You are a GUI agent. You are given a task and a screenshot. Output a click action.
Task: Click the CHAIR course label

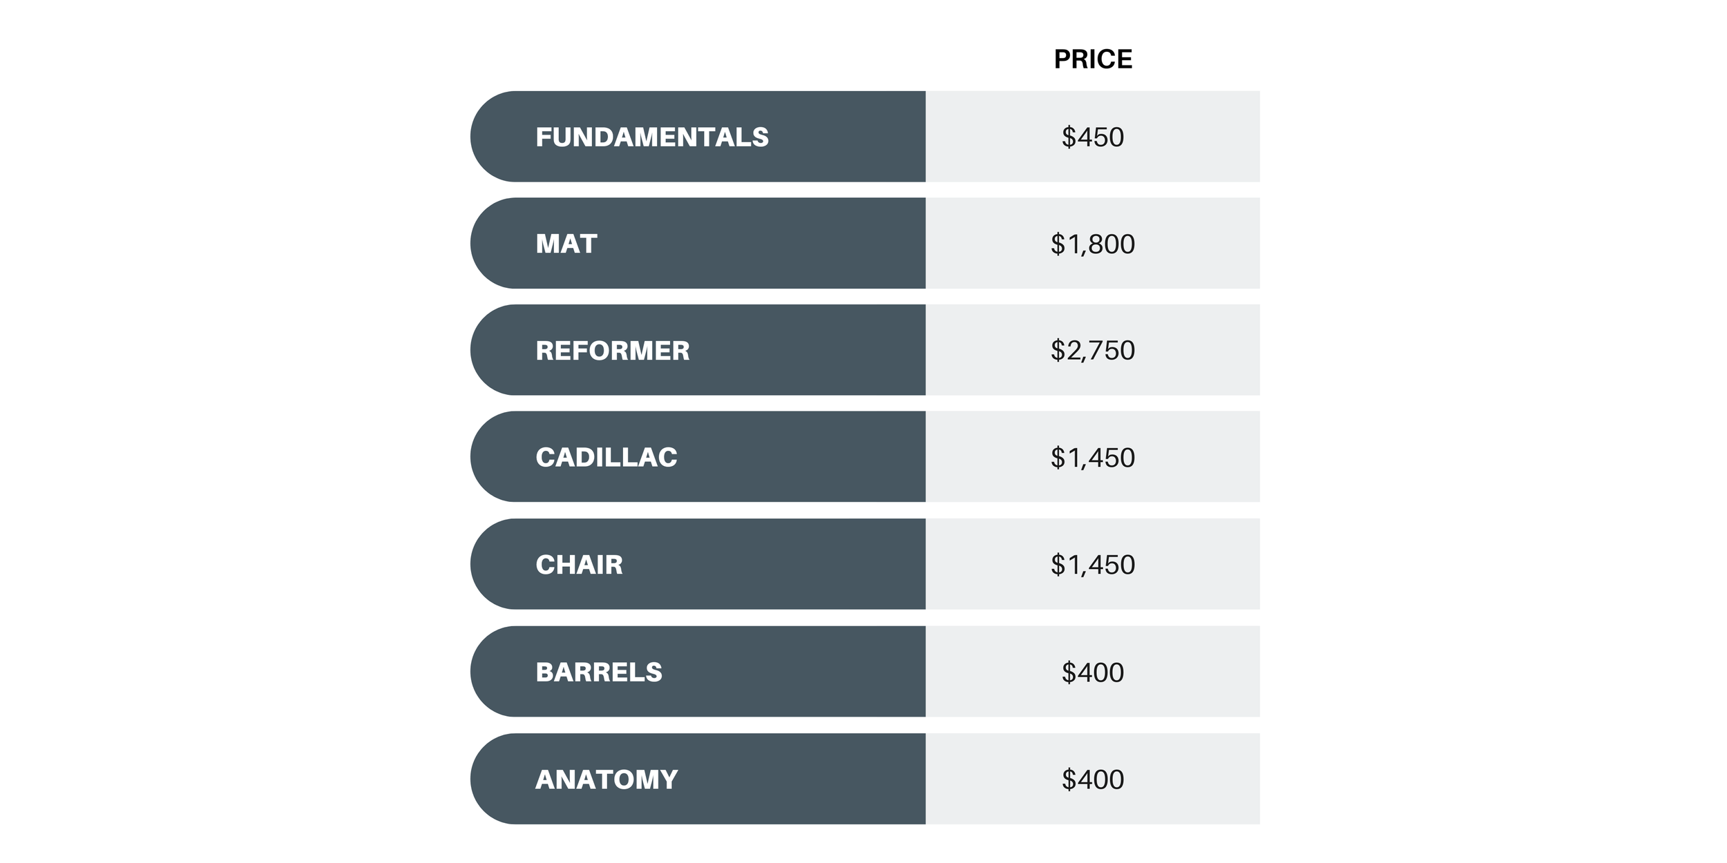tap(579, 565)
